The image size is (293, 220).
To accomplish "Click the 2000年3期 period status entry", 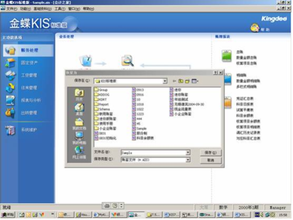I will tap(248, 208).
